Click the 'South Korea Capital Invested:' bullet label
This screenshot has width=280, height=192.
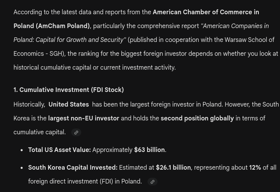73,167
